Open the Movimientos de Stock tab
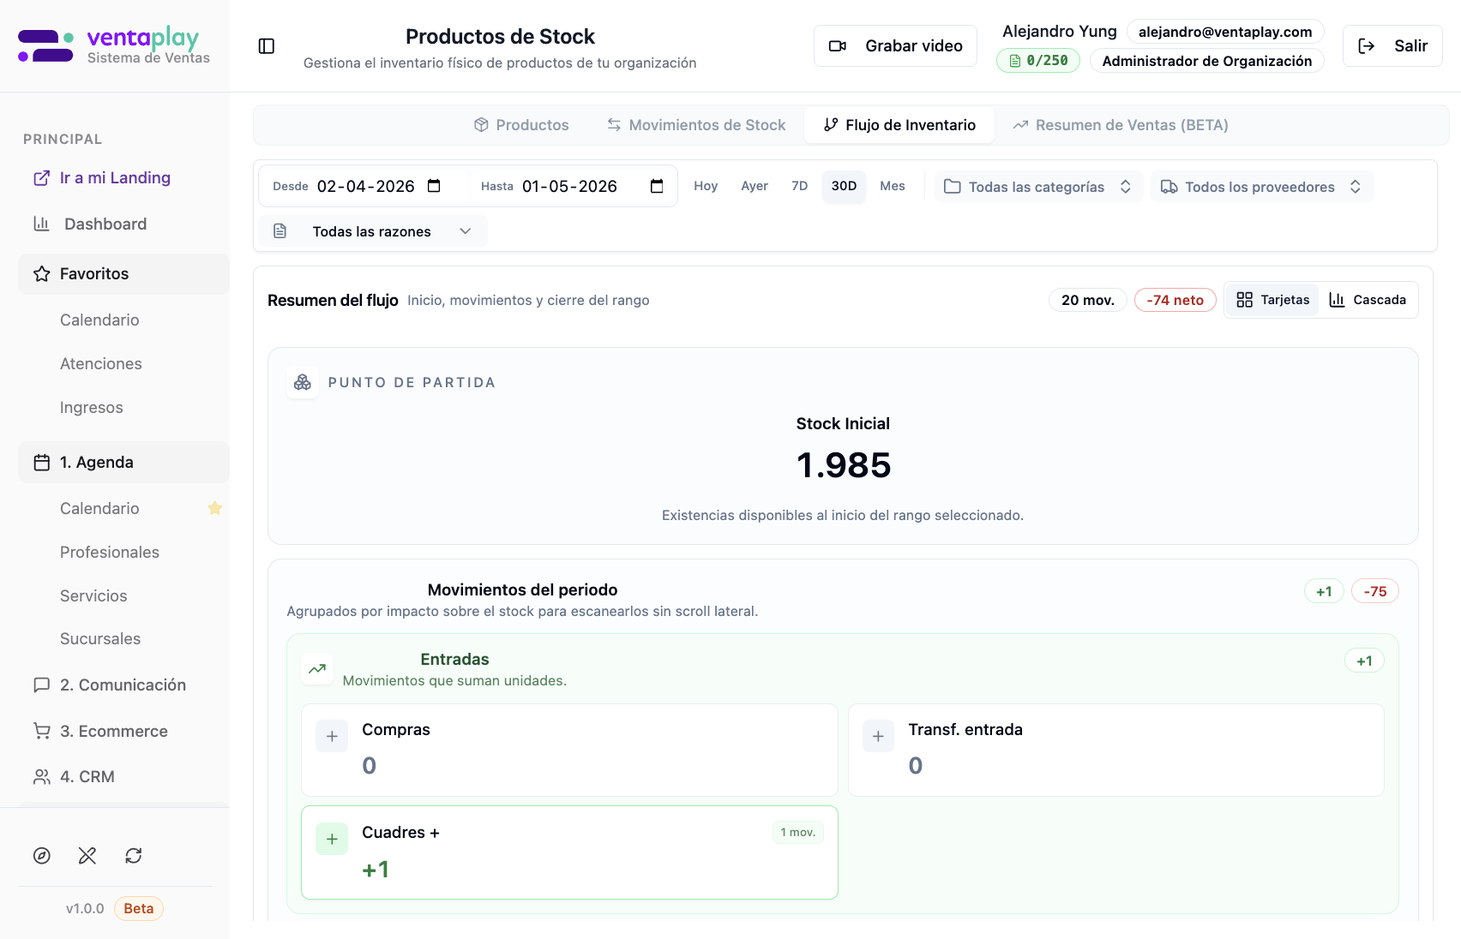Viewport: 1461px width, 939px height. (696, 125)
